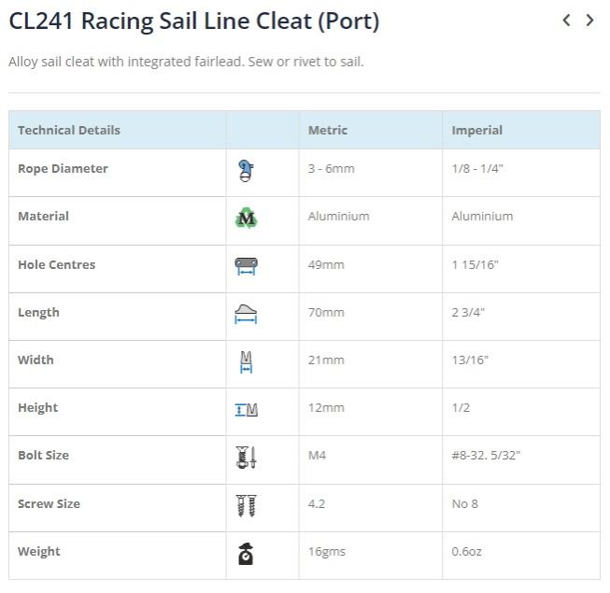Image resolution: width=610 pixels, height=593 pixels.
Task: Click the bolt size icon
Action: pos(246,458)
